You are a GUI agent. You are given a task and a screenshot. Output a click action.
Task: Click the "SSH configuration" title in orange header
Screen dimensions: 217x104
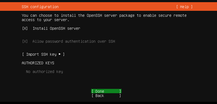[x=40, y=7]
